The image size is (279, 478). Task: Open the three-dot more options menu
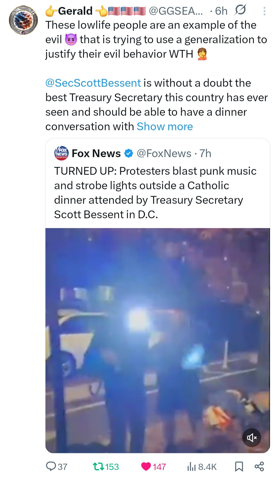pos(264,11)
